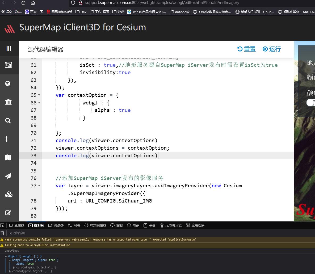Viewport: 315px width, 274px height.
Task: Open the building category in the sidebar
Action: (x=8, y=102)
